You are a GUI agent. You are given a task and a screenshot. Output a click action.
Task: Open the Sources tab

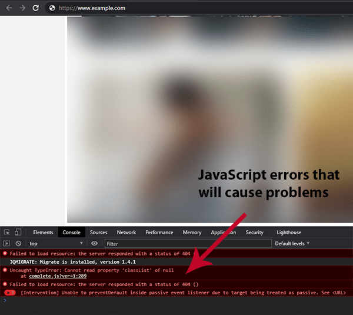[98, 233]
